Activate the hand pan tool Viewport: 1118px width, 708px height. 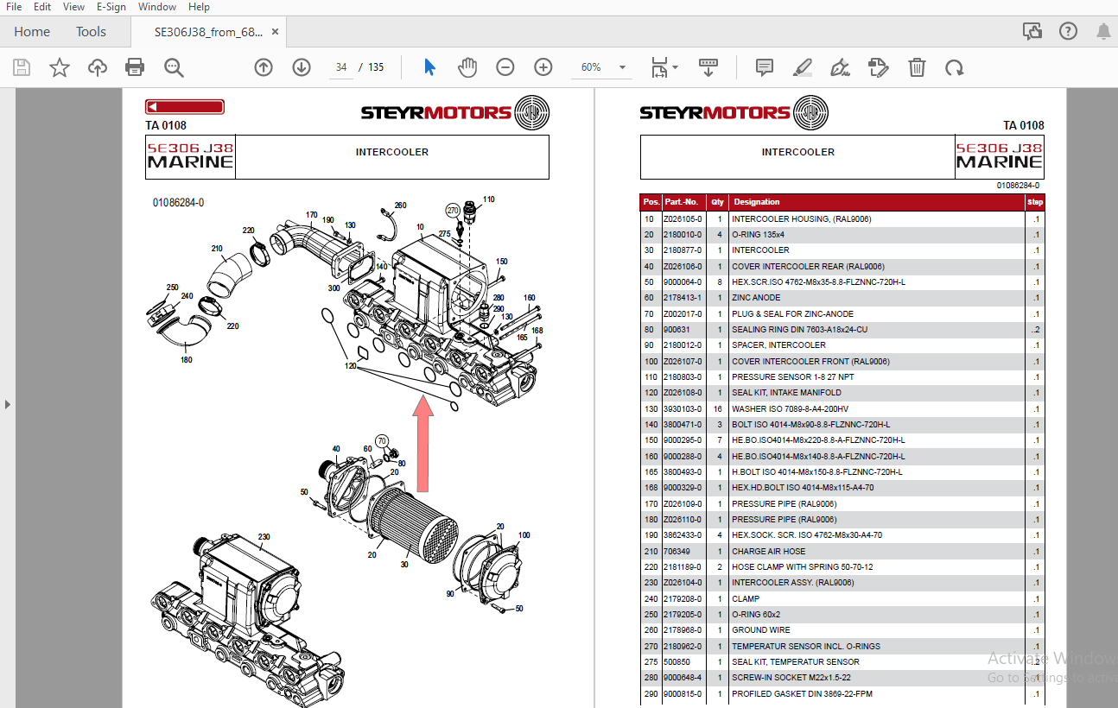click(x=467, y=67)
